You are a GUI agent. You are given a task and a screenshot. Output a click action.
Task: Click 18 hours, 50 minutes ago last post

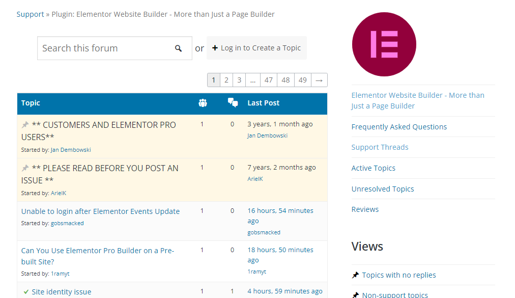tap(280, 255)
